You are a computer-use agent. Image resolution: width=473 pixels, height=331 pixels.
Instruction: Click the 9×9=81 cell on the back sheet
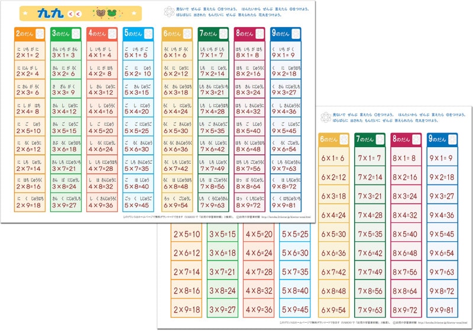point(442,308)
